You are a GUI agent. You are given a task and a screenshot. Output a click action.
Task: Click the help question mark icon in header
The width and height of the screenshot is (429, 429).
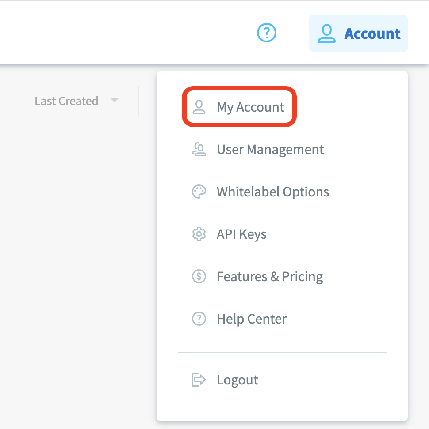(267, 33)
